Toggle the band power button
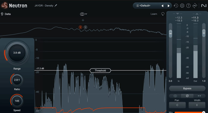Image resolution: width=208 pixels, height=113 pixels. (81, 27)
